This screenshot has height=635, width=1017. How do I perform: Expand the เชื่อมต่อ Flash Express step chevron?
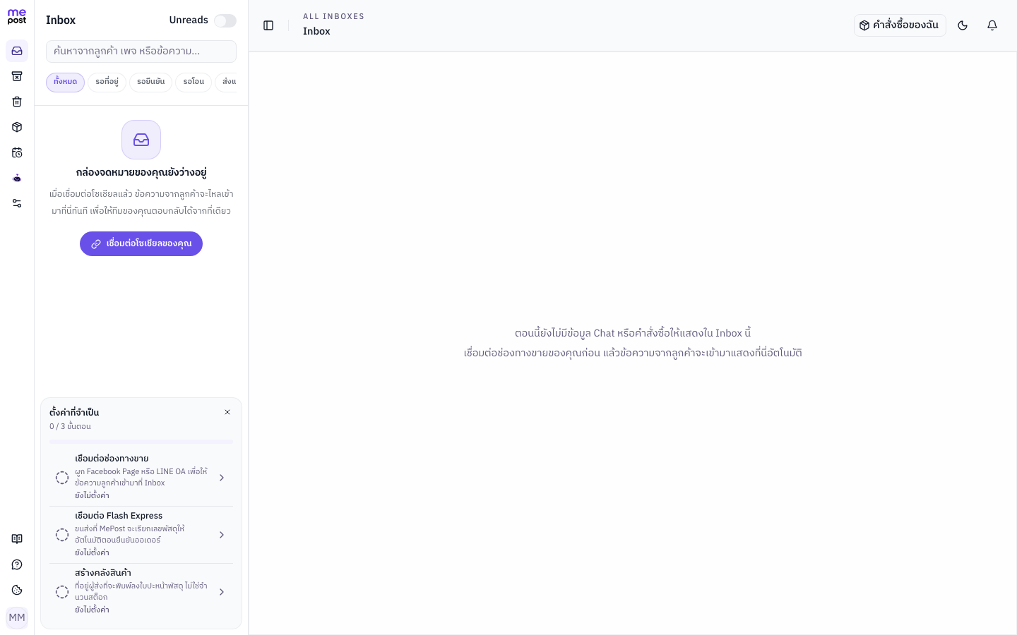[222, 535]
